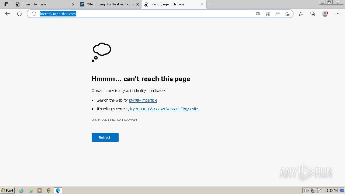Viewport: 345px width, 194px height.
Task: Open the Favorites list
Action: [301, 14]
